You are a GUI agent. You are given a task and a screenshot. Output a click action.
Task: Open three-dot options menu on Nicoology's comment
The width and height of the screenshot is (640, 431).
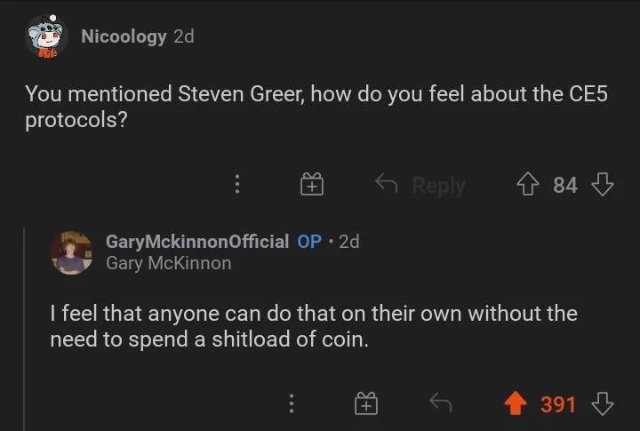236,185
